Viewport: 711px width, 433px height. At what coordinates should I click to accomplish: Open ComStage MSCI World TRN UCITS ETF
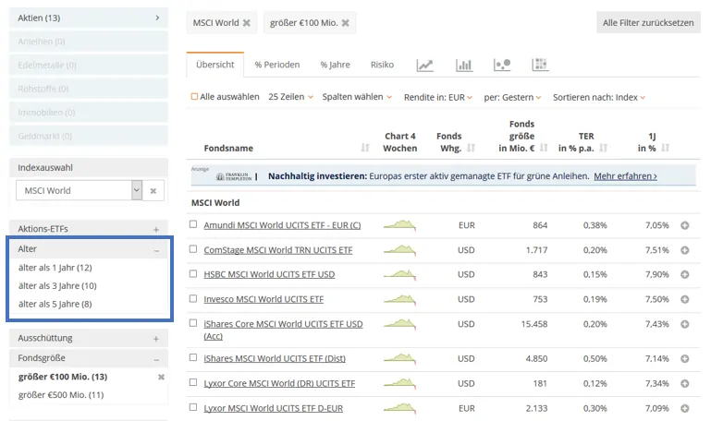tap(278, 250)
